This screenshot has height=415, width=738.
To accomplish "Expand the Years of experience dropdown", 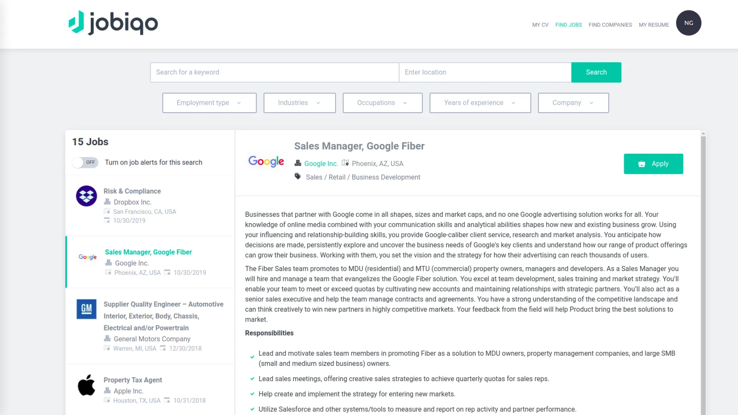I will (480, 103).
